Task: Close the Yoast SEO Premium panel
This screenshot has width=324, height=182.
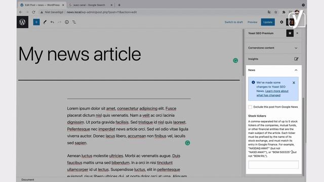Action: (297, 33)
